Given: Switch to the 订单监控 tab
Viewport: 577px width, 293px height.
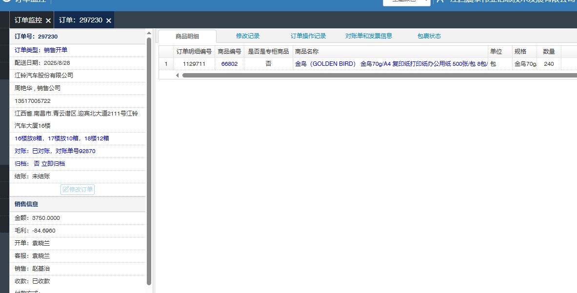Looking at the screenshot, I should pyautogui.click(x=28, y=20).
